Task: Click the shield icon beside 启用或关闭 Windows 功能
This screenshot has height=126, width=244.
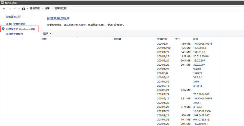Action: click(3, 29)
